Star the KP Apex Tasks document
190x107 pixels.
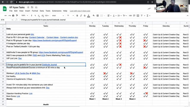pyautogui.click(x=28, y=7)
